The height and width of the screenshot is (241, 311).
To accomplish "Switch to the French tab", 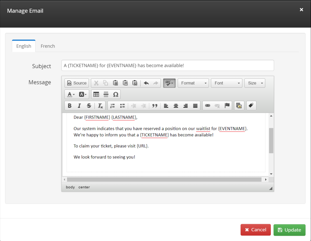I will click(x=48, y=46).
